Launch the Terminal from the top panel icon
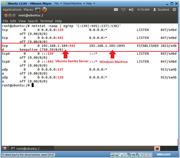 point(38,10)
